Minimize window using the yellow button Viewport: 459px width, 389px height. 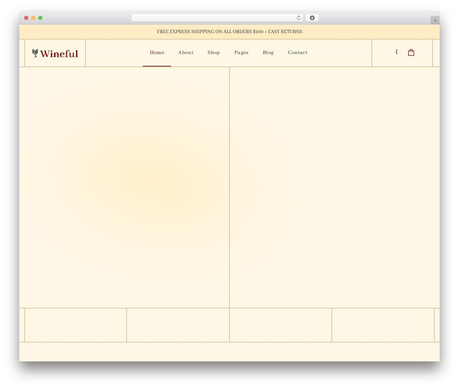click(33, 18)
